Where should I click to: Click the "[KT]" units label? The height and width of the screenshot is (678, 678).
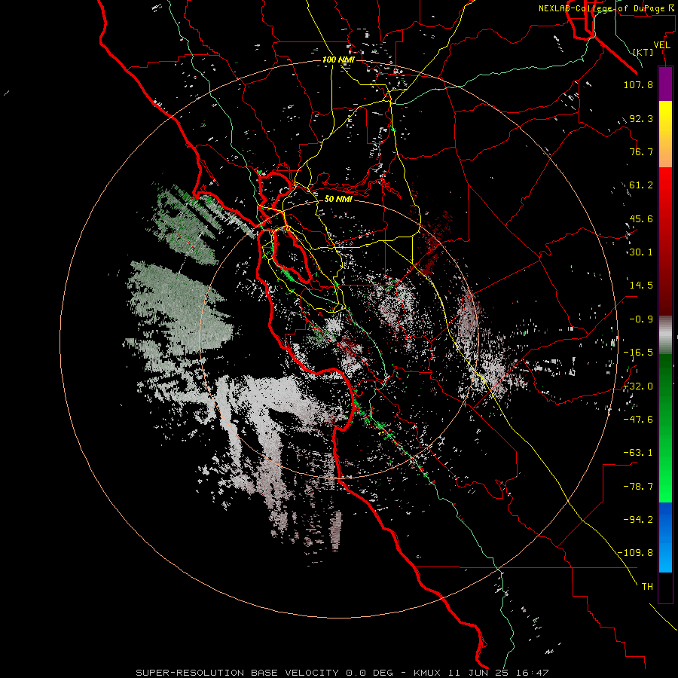coord(643,52)
